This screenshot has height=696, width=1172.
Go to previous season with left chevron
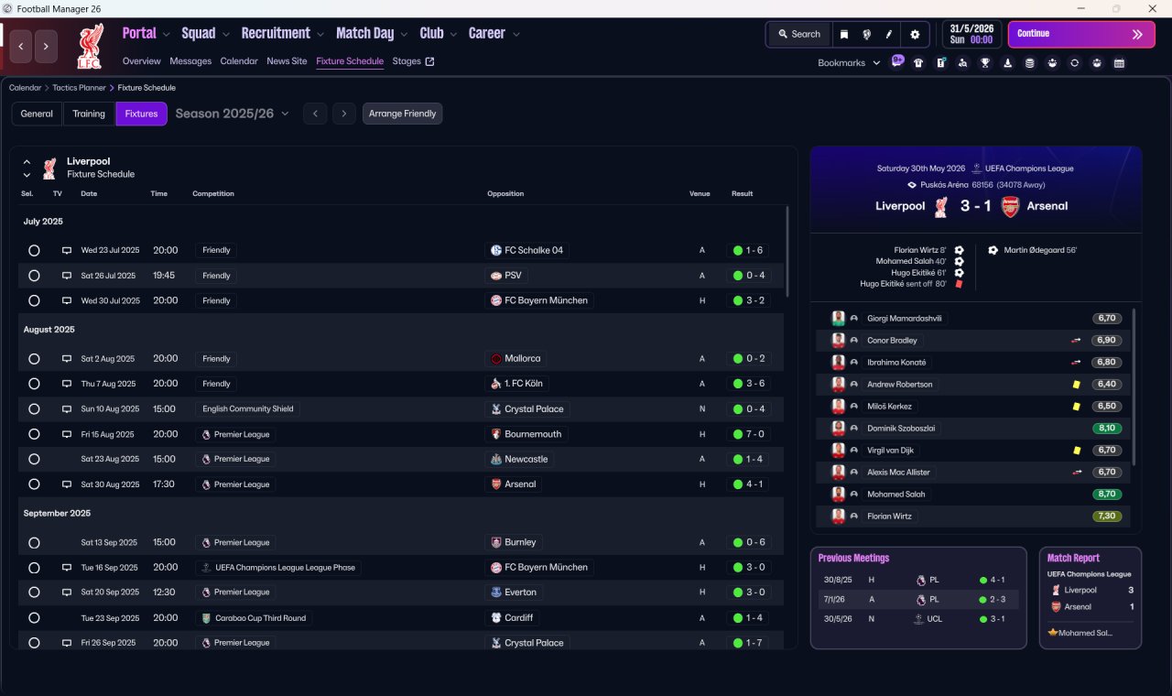tap(315, 114)
